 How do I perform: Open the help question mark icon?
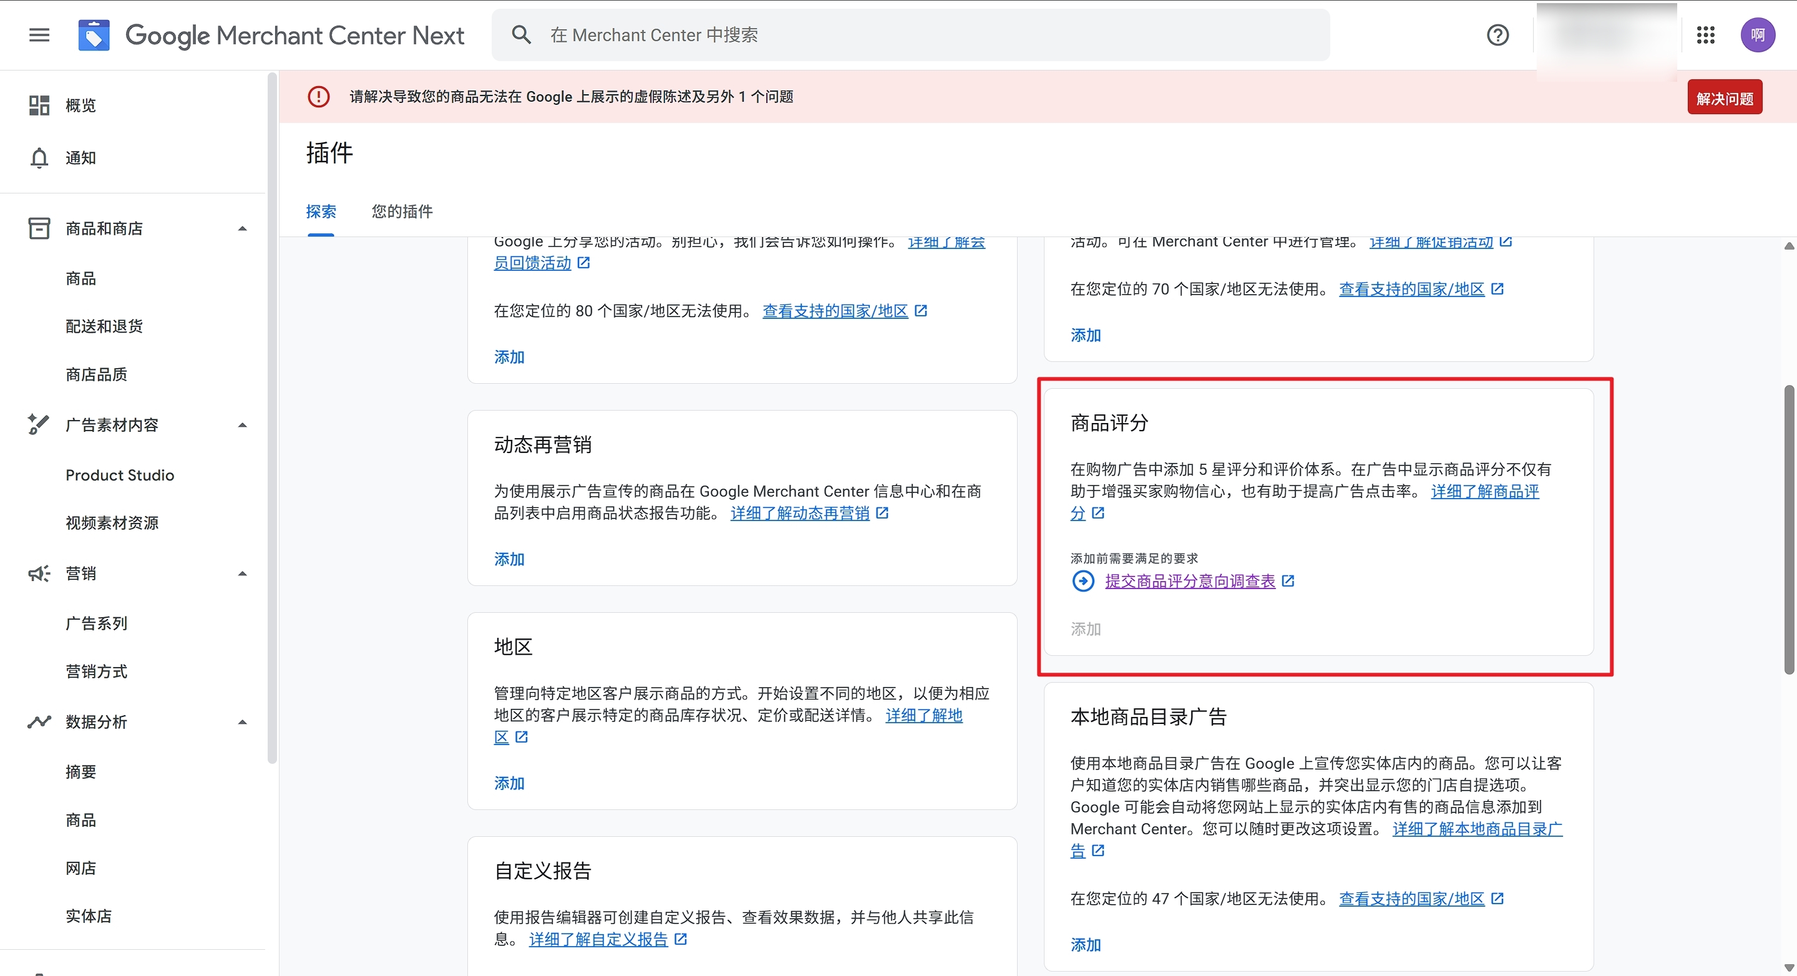[1497, 35]
